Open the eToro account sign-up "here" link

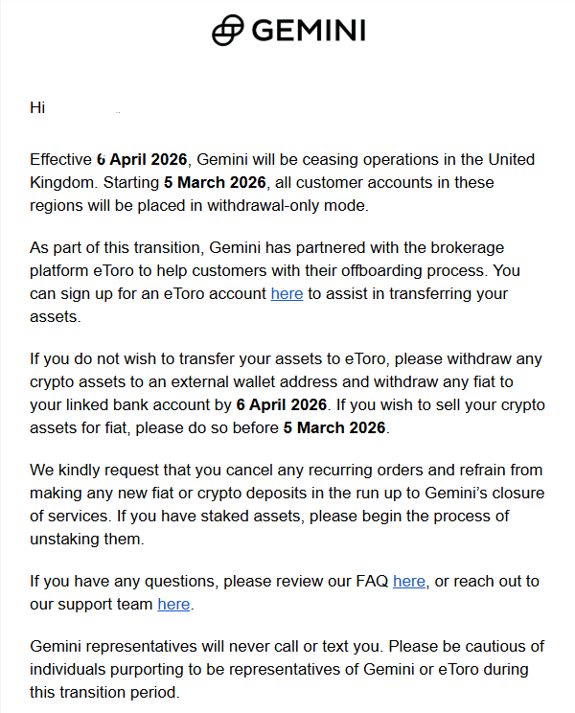tap(287, 294)
